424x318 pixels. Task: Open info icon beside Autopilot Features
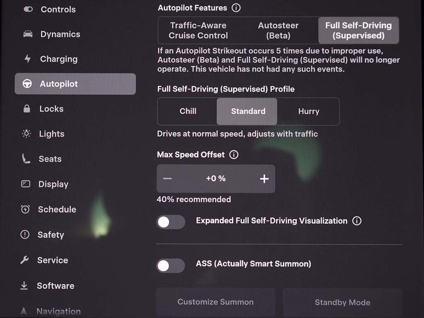coord(236,8)
